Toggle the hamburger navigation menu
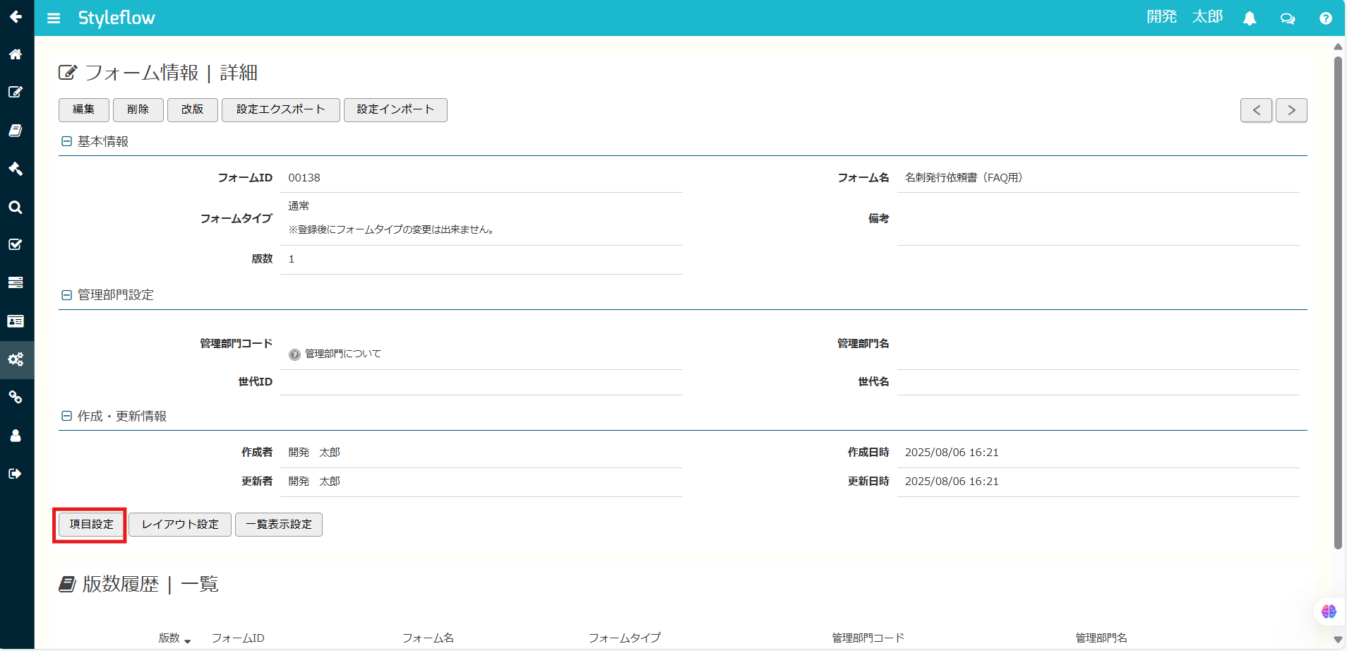 (x=54, y=18)
